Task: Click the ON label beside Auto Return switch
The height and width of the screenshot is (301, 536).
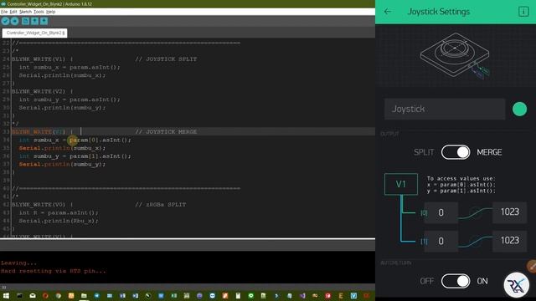Action: point(482,281)
